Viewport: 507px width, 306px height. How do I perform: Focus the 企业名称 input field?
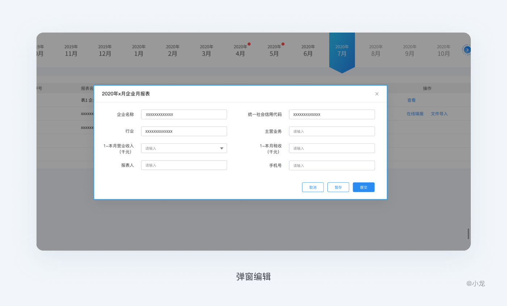point(184,115)
